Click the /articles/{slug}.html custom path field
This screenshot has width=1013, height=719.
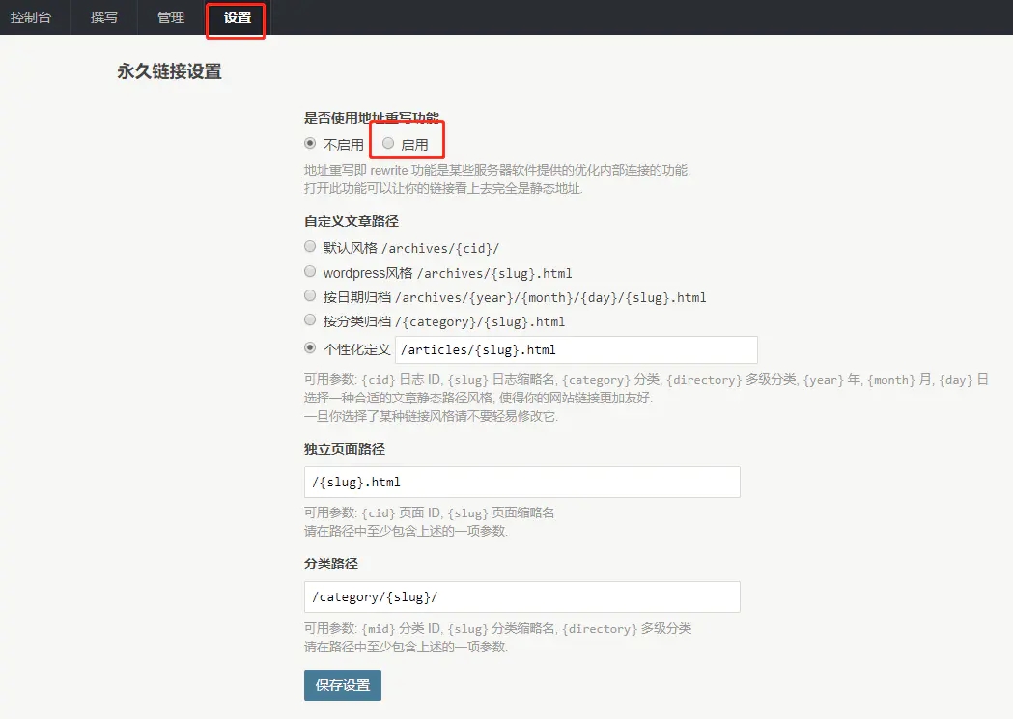pos(576,349)
